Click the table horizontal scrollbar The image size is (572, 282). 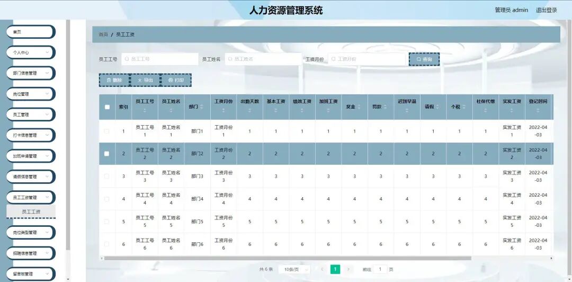coord(288,258)
